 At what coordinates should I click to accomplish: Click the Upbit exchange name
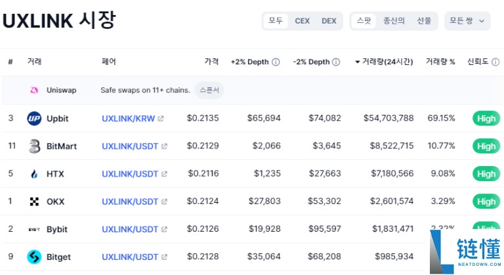point(58,119)
